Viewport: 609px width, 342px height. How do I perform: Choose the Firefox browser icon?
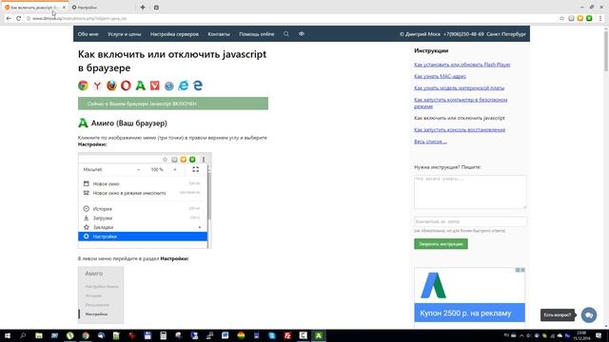point(111,85)
